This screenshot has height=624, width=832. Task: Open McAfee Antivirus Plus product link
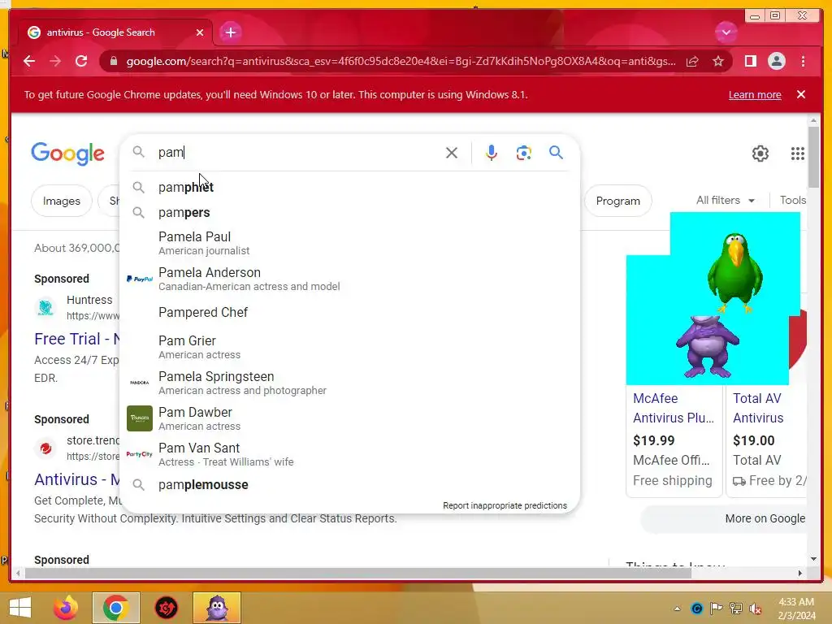click(x=674, y=408)
